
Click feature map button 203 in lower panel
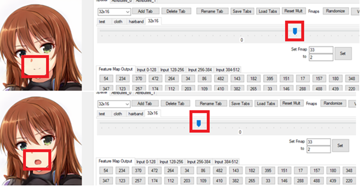click(187, 181)
